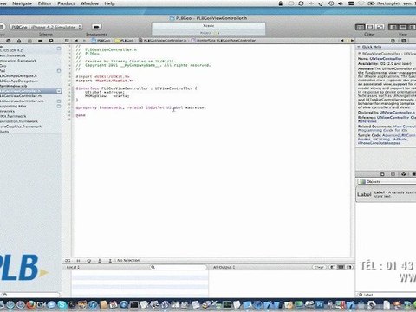Open the Product menu
Viewport: 416px width, 312px height.
(66, 3)
